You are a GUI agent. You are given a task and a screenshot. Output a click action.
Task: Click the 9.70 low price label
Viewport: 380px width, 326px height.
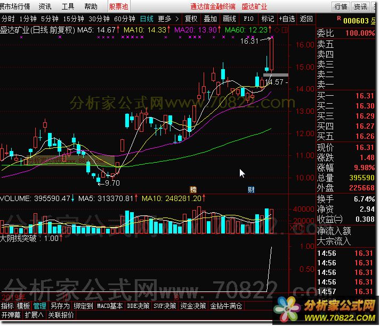click(x=112, y=183)
